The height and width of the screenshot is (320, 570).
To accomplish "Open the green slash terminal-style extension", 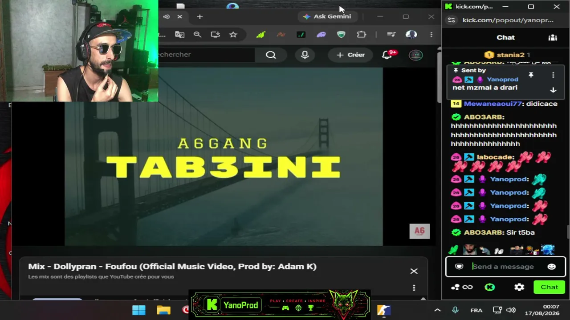I will (x=301, y=35).
